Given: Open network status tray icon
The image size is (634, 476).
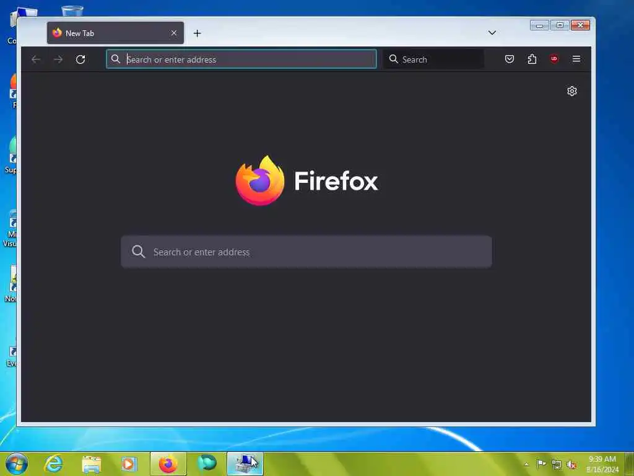Looking at the screenshot, I should click(x=557, y=464).
